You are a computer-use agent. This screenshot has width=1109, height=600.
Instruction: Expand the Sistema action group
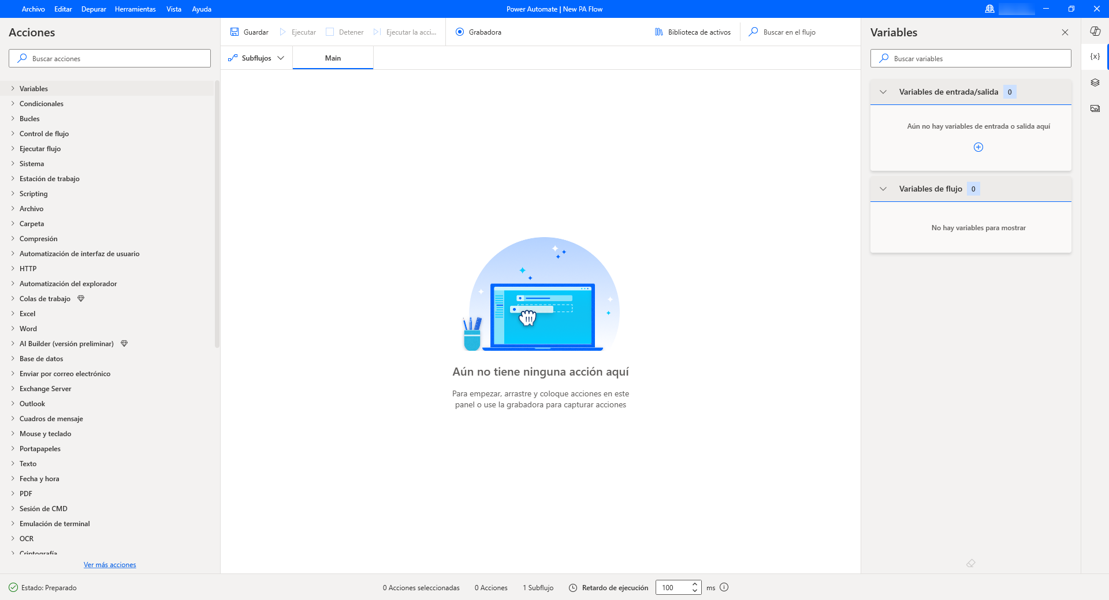(x=13, y=163)
